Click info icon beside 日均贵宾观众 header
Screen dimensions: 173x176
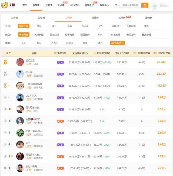coord(135,53)
